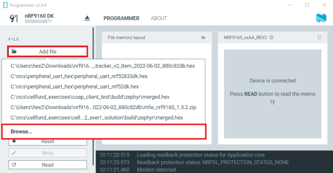Eject the nRF9160 DK device
Image resolution: width=333 pixels, height=173 pixels.
click(87, 18)
